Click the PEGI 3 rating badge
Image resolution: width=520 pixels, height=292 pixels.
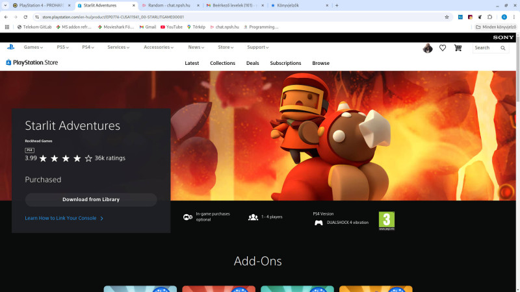tap(387, 221)
